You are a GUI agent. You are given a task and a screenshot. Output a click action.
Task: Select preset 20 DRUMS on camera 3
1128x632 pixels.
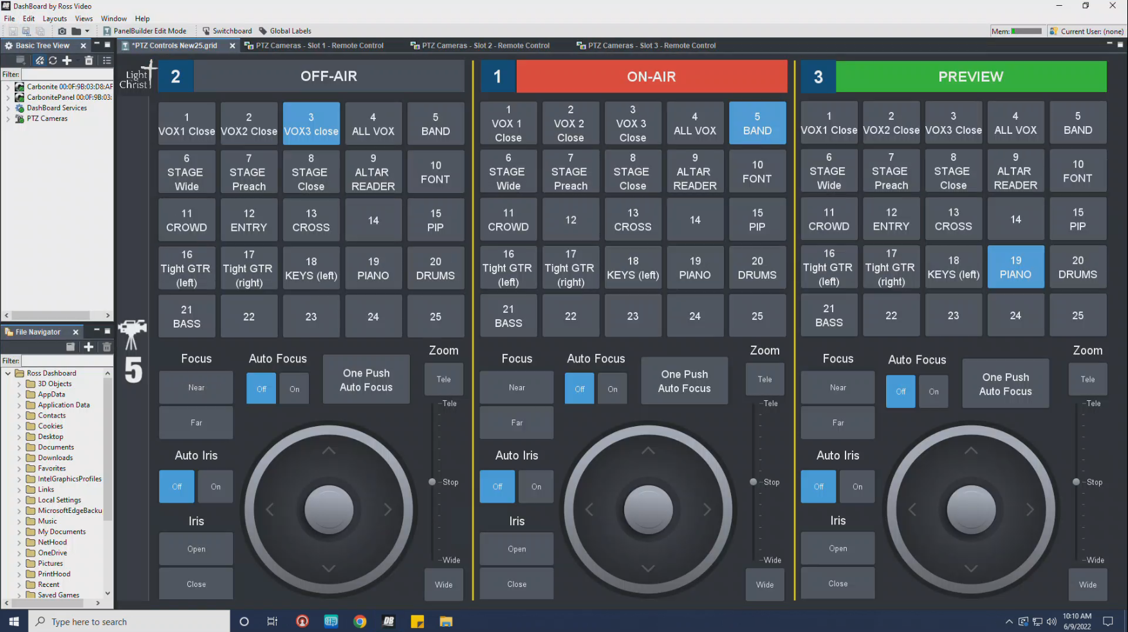coord(1078,267)
